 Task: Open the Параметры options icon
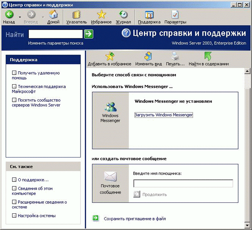pyautogui.click(x=175, y=15)
